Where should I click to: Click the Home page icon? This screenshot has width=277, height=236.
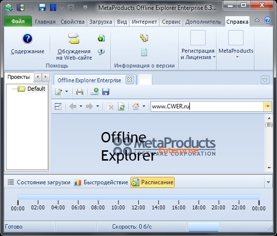pyautogui.click(x=136, y=106)
